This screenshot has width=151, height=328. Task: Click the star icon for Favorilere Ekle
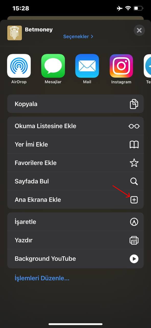point(134,163)
